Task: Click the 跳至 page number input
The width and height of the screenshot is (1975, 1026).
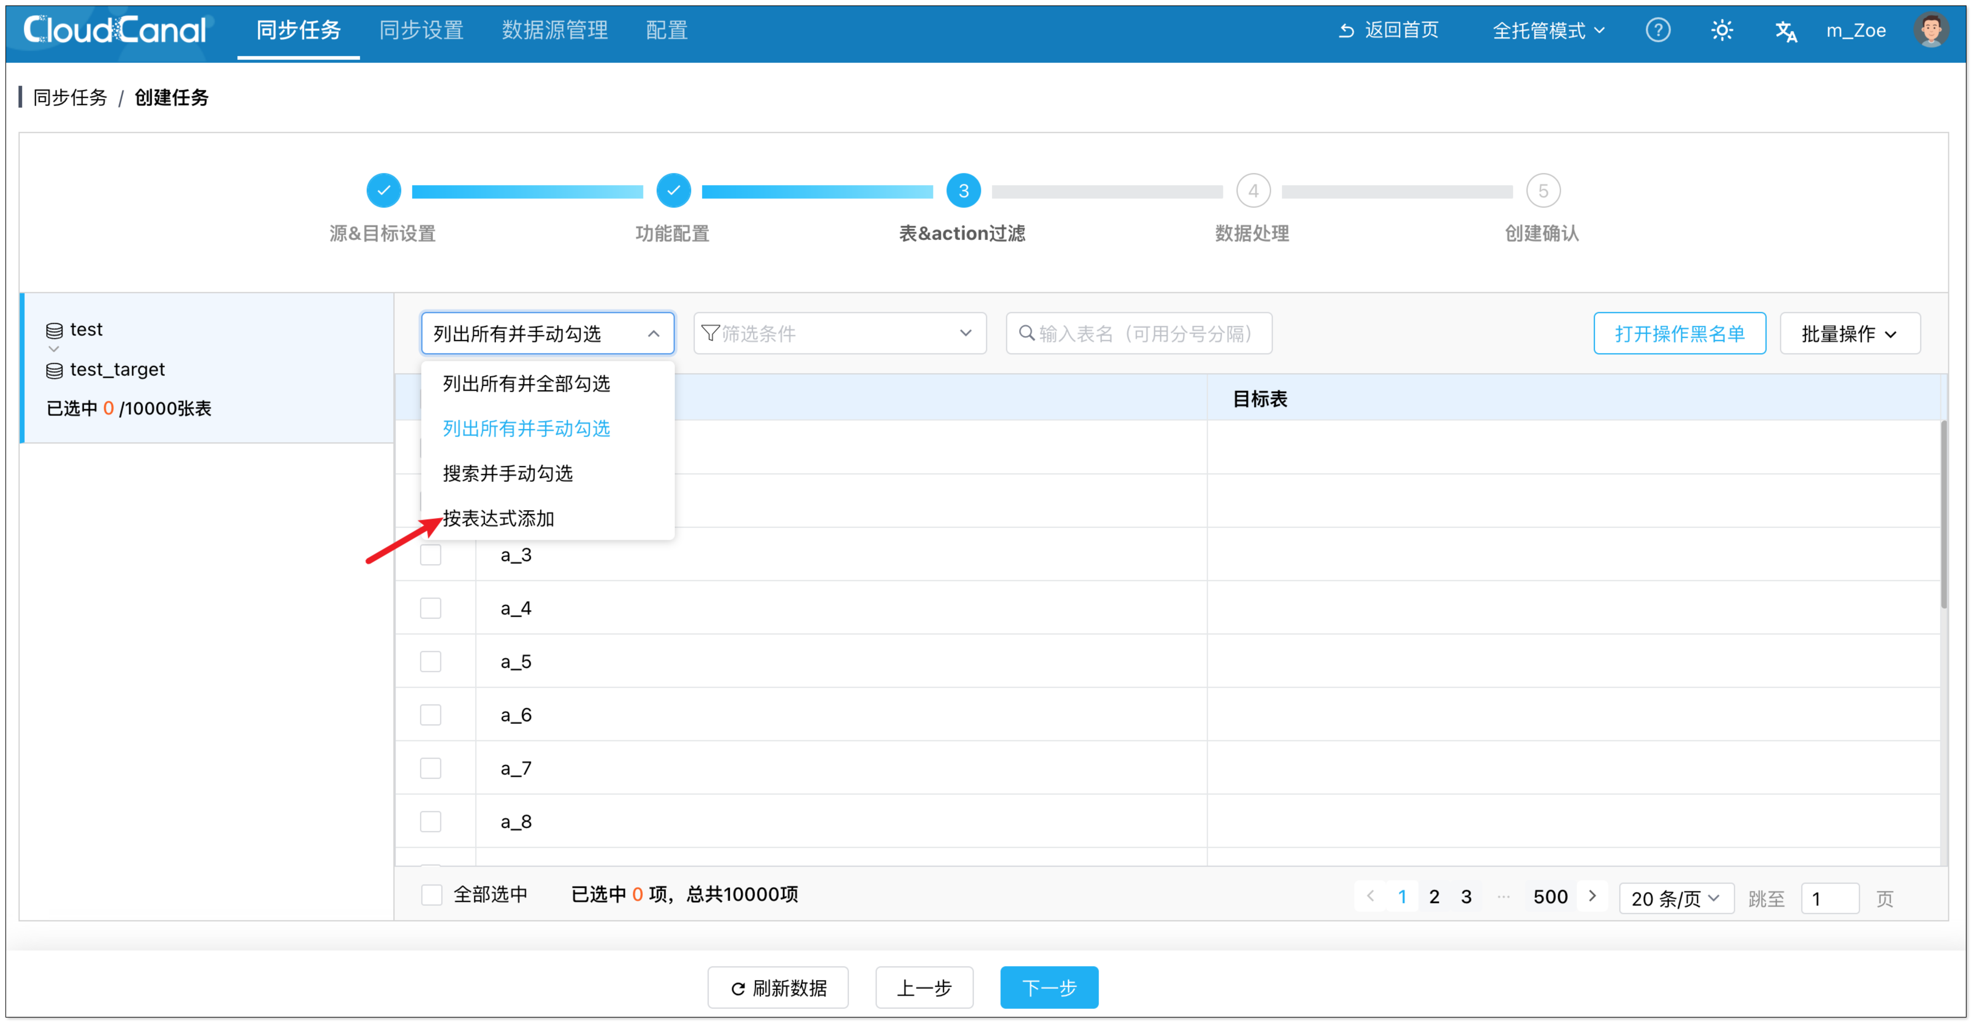Action: click(1829, 898)
